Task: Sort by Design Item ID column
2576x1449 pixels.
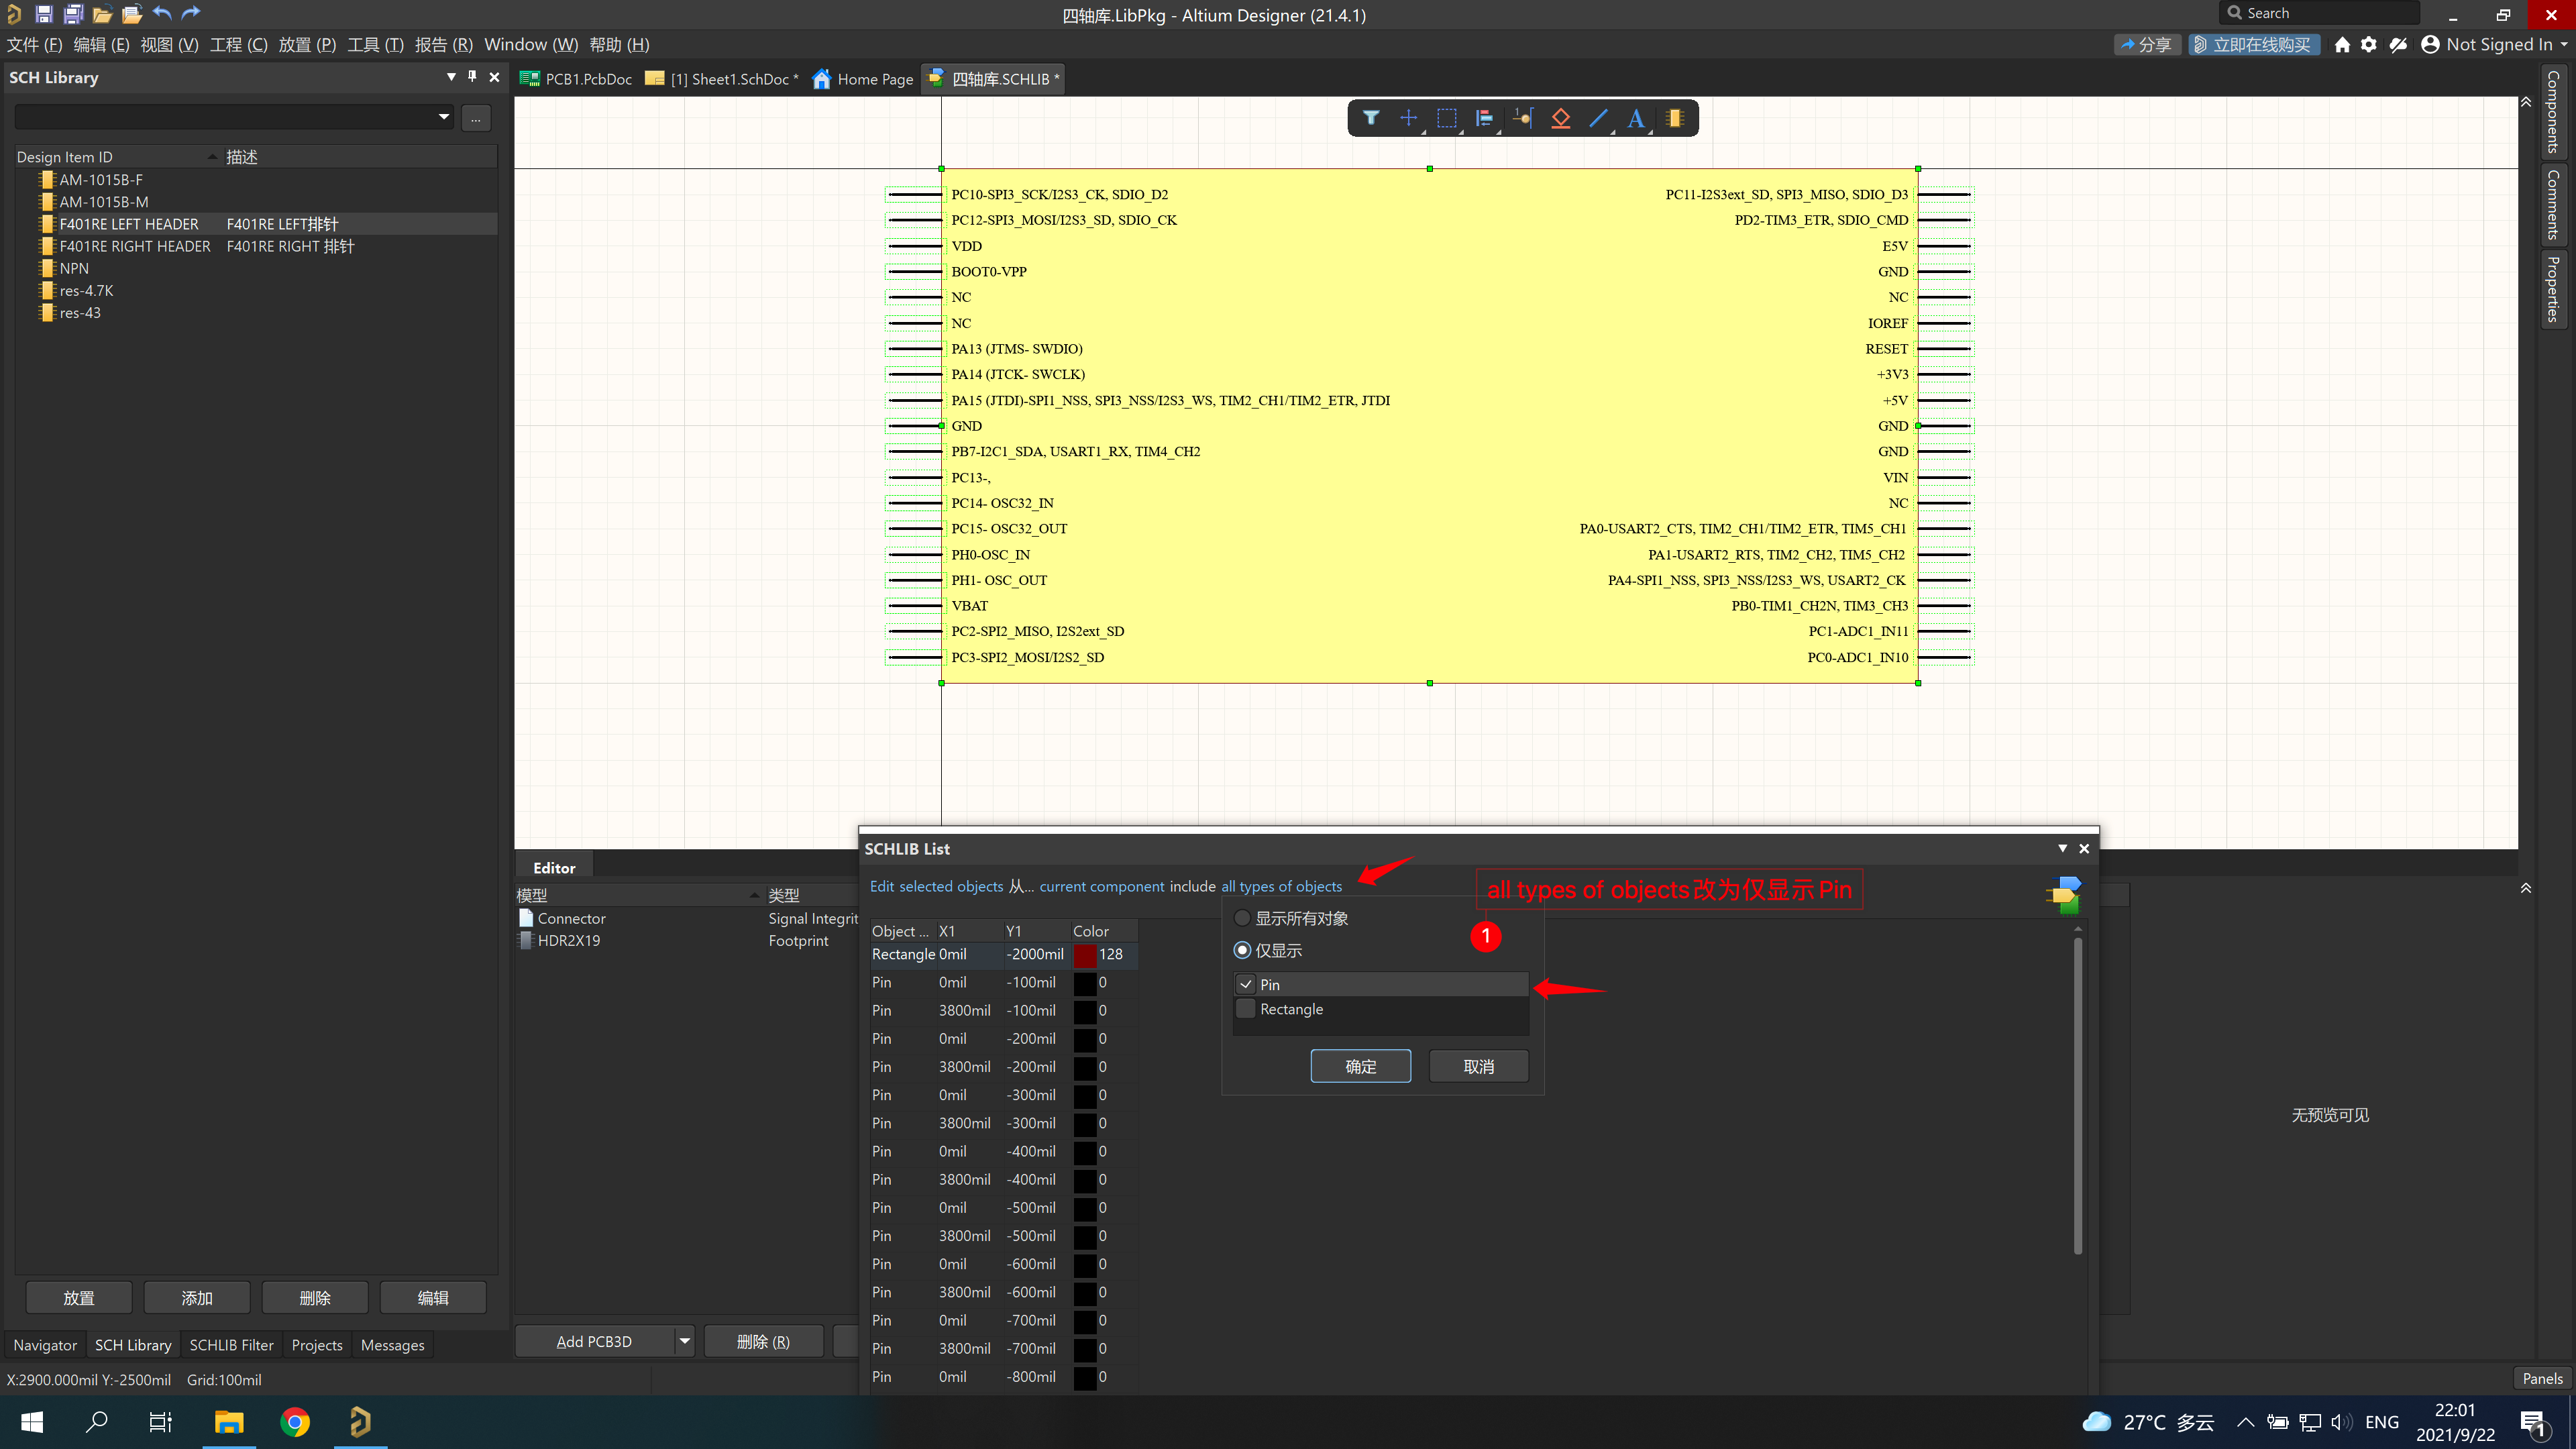Action: [117, 157]
